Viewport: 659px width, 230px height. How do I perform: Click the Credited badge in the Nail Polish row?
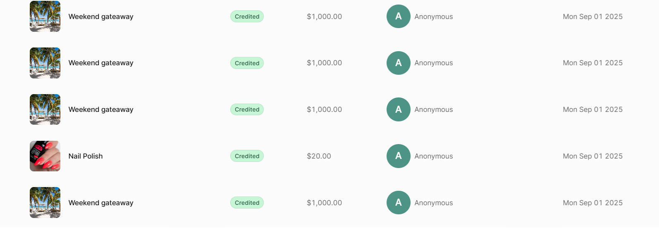pyautogui.click(x=247, y=156)
